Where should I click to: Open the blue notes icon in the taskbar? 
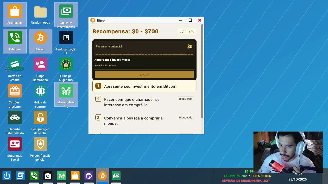tap(20, 176)
